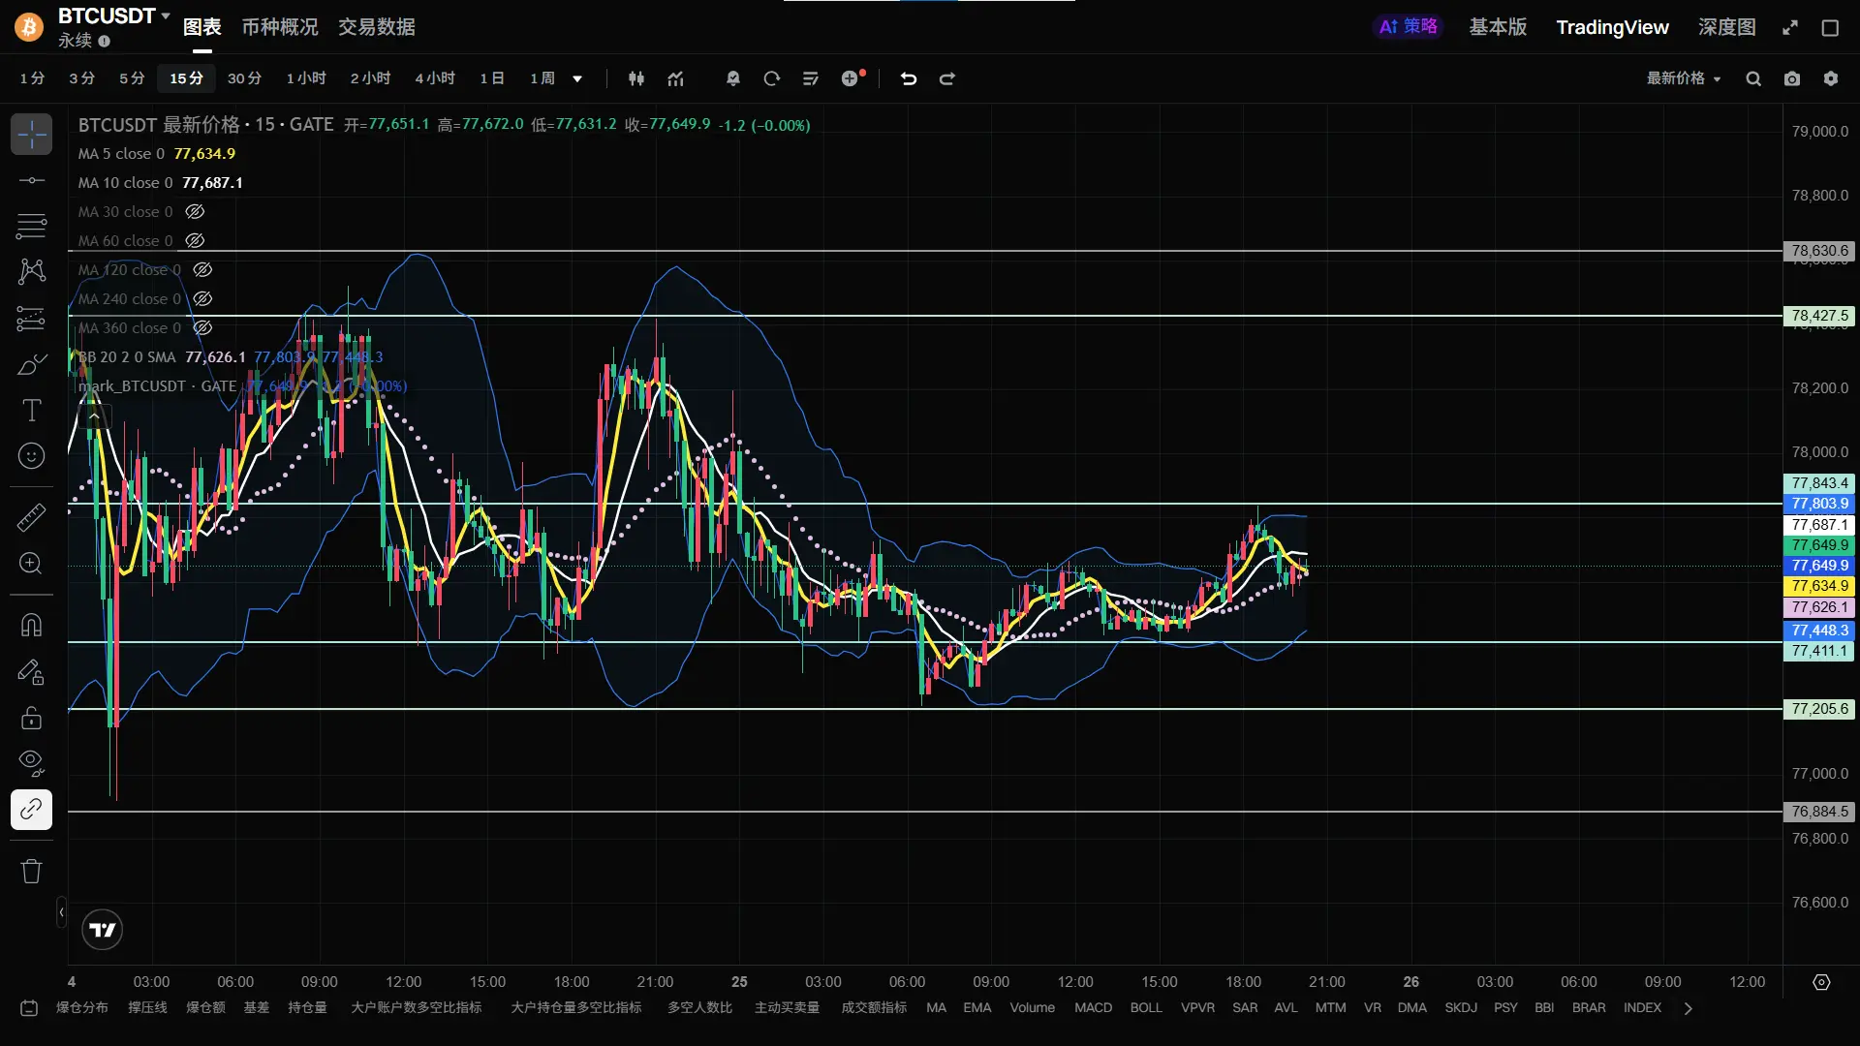Click the zoom-in magnifier tool
This screenshot has height=1046, width=1860.
click(31, 564)
